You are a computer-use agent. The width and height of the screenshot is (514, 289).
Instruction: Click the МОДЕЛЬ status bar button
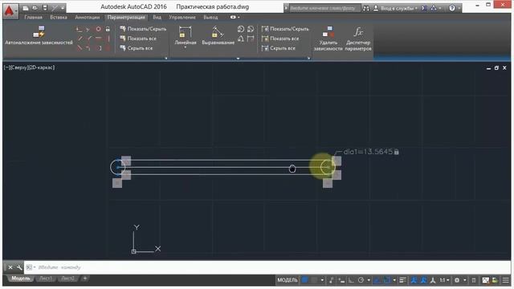(288, 280)
